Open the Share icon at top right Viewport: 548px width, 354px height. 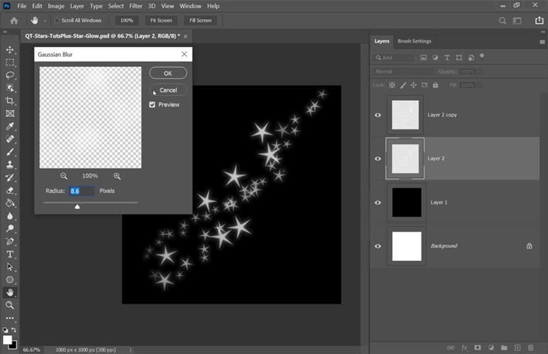pyautogui.click(x=539, y=20)
